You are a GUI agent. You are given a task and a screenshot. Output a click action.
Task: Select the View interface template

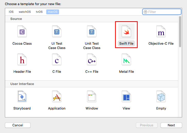pos(126,97)
